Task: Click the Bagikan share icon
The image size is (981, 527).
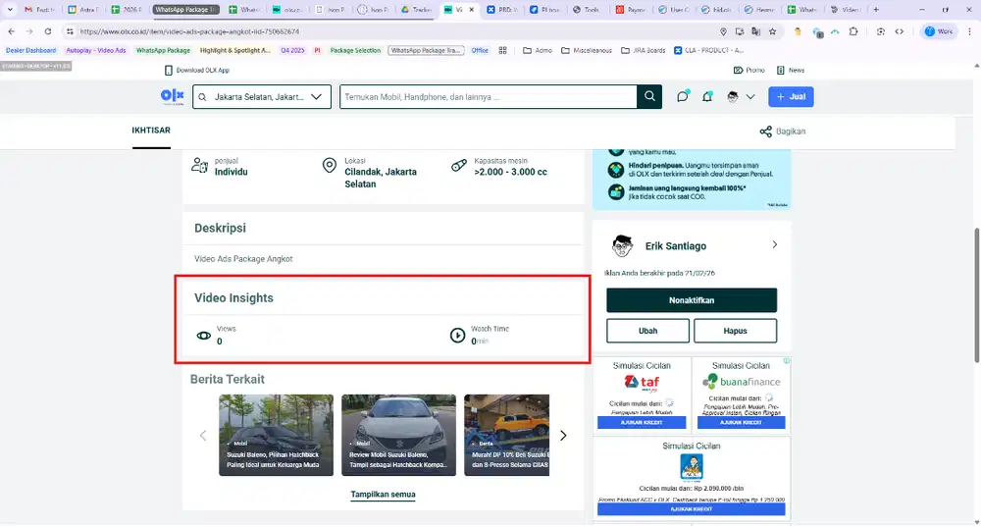Action: pyautogui.click(x=765, y=132)
